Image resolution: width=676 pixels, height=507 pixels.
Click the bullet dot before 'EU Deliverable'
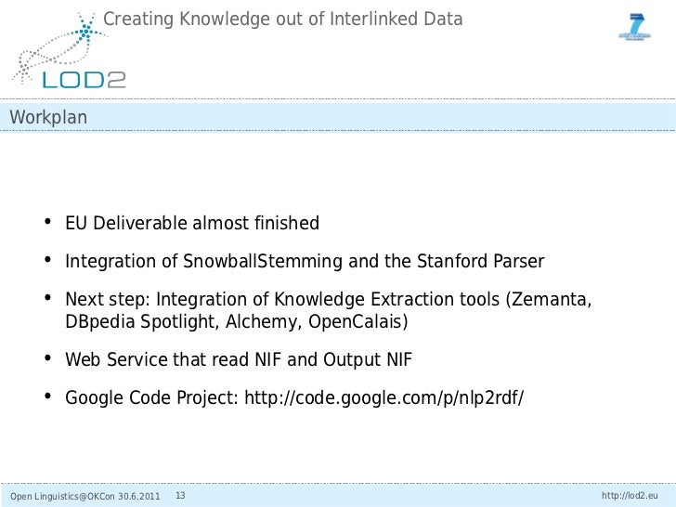pyautogui.click(x=45, y=223)
